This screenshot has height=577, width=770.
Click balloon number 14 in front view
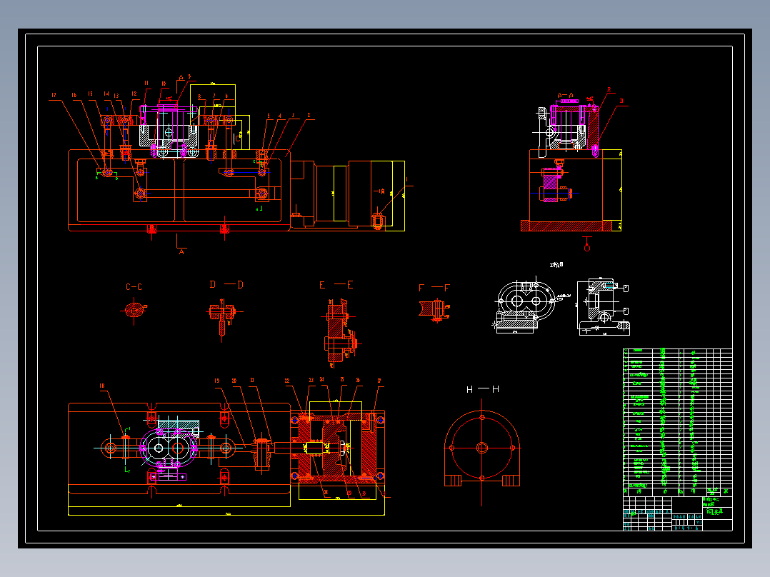coord(106,94)
